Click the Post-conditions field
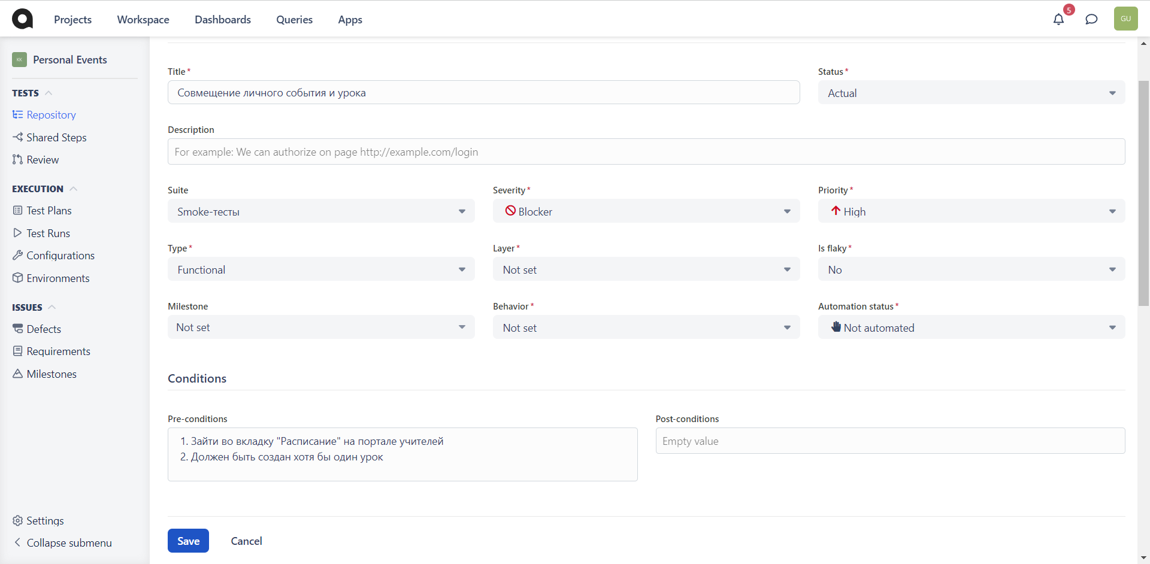Screen dimensions: 1150x564 coord(890,441)
